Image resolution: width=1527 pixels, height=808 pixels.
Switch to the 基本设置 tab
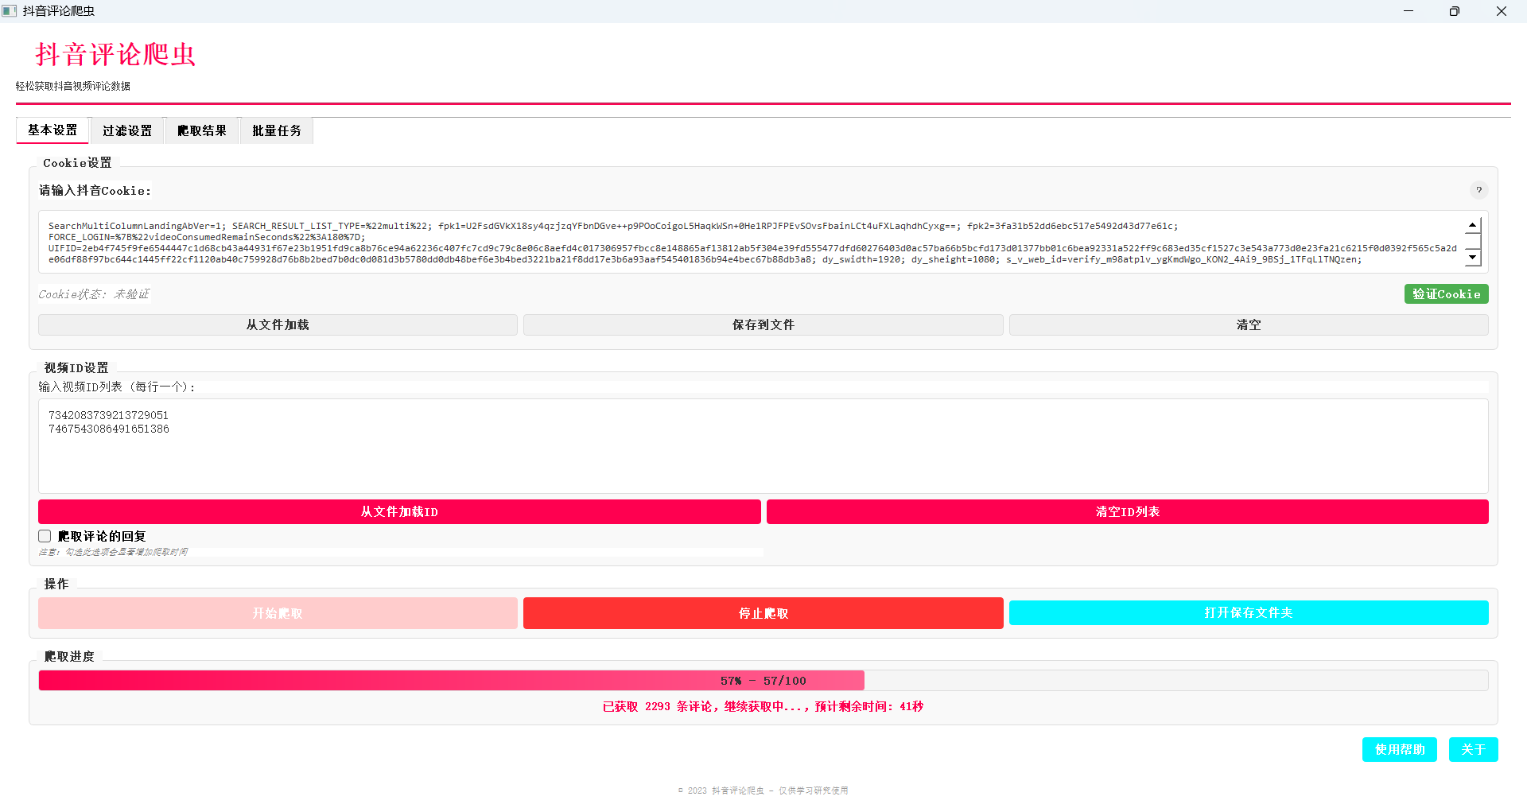coord(52,130)
